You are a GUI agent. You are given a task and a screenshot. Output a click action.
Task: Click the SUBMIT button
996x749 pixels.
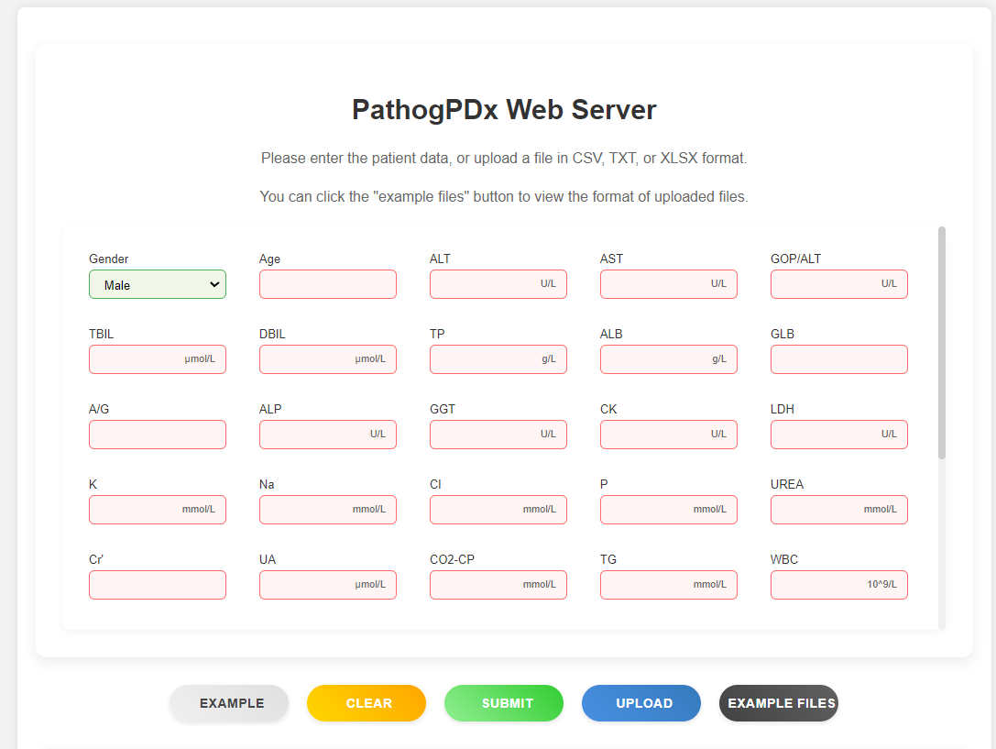coord(503,703)
